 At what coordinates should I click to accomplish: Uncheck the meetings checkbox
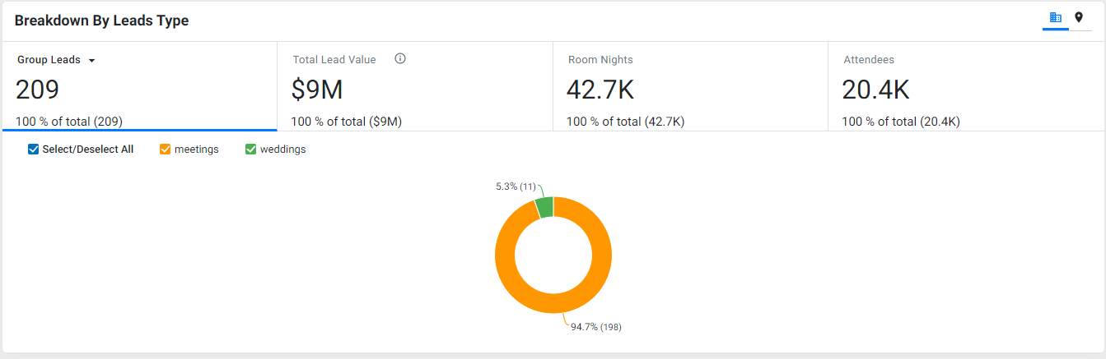coord(165,150)
